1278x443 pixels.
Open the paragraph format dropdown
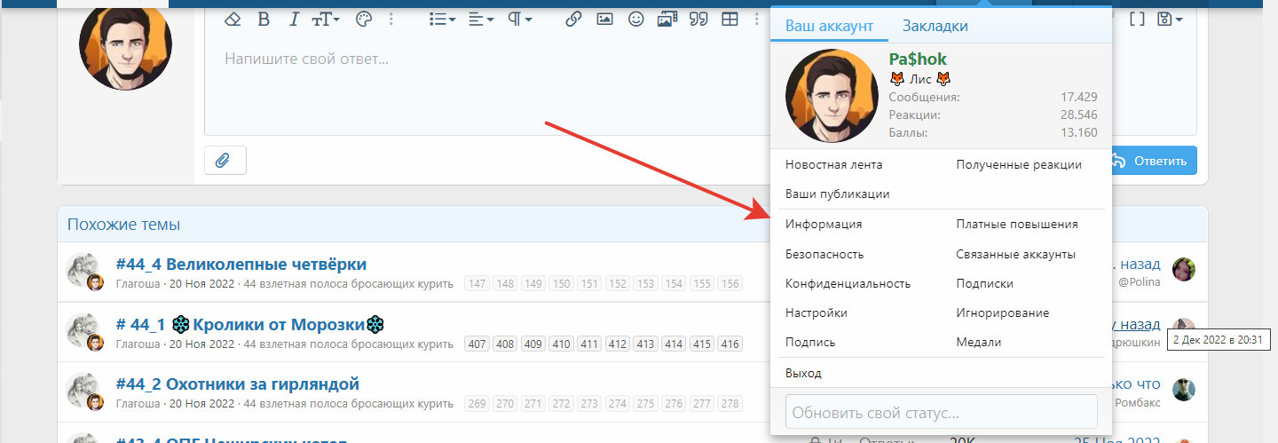click(x=520, y=19)
